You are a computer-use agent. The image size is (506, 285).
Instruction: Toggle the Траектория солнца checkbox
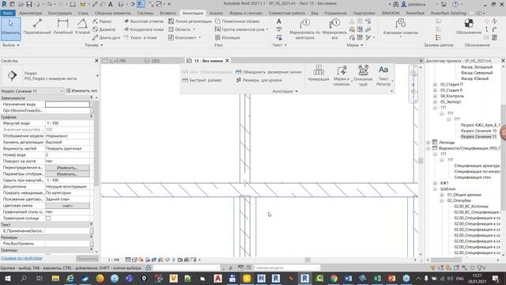48,218
